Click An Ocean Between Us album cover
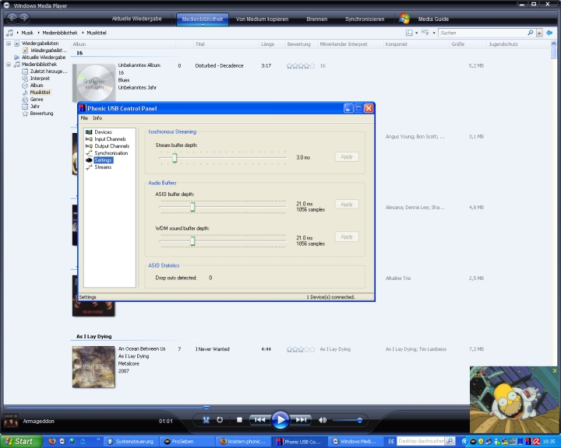Viewport: 561px width, 448px height. pyautogui.click(x=93, y=367)
